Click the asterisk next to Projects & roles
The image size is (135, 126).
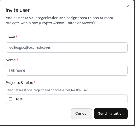click(x=34, y=82)
